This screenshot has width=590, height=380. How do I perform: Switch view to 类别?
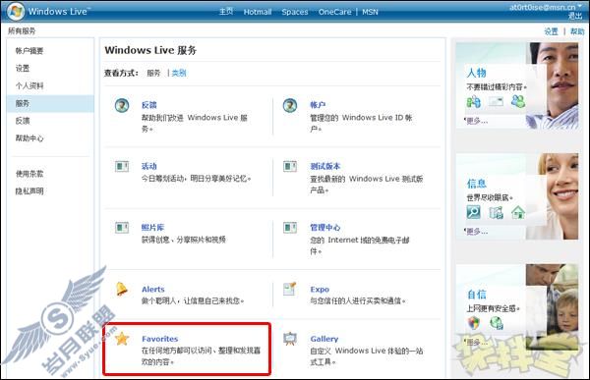coord(179,73)
